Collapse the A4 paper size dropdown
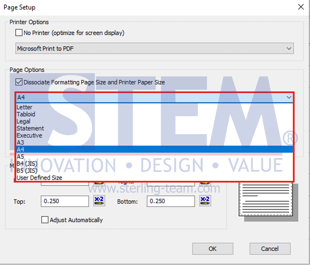 click(x=289, y=98)
